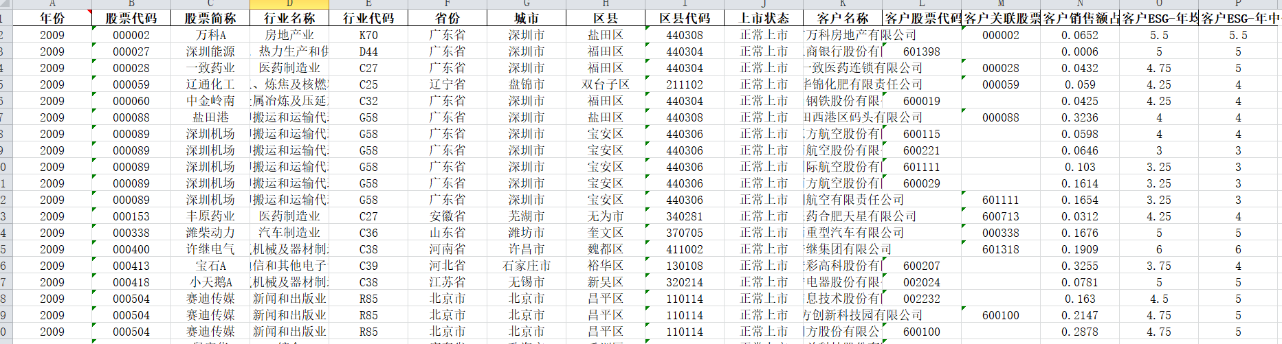Select the 奎文区 district cell

coord(606,233)
